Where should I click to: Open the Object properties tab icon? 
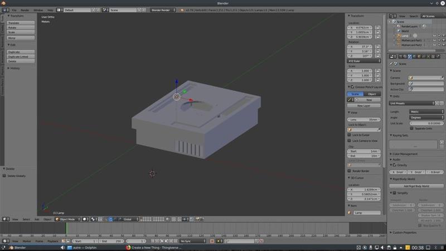[x=419, y=57]
